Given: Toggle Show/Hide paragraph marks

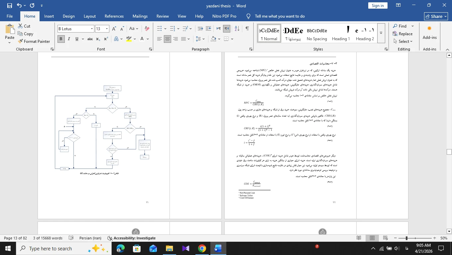Looking at the screenshot, I should coord(247,29).
